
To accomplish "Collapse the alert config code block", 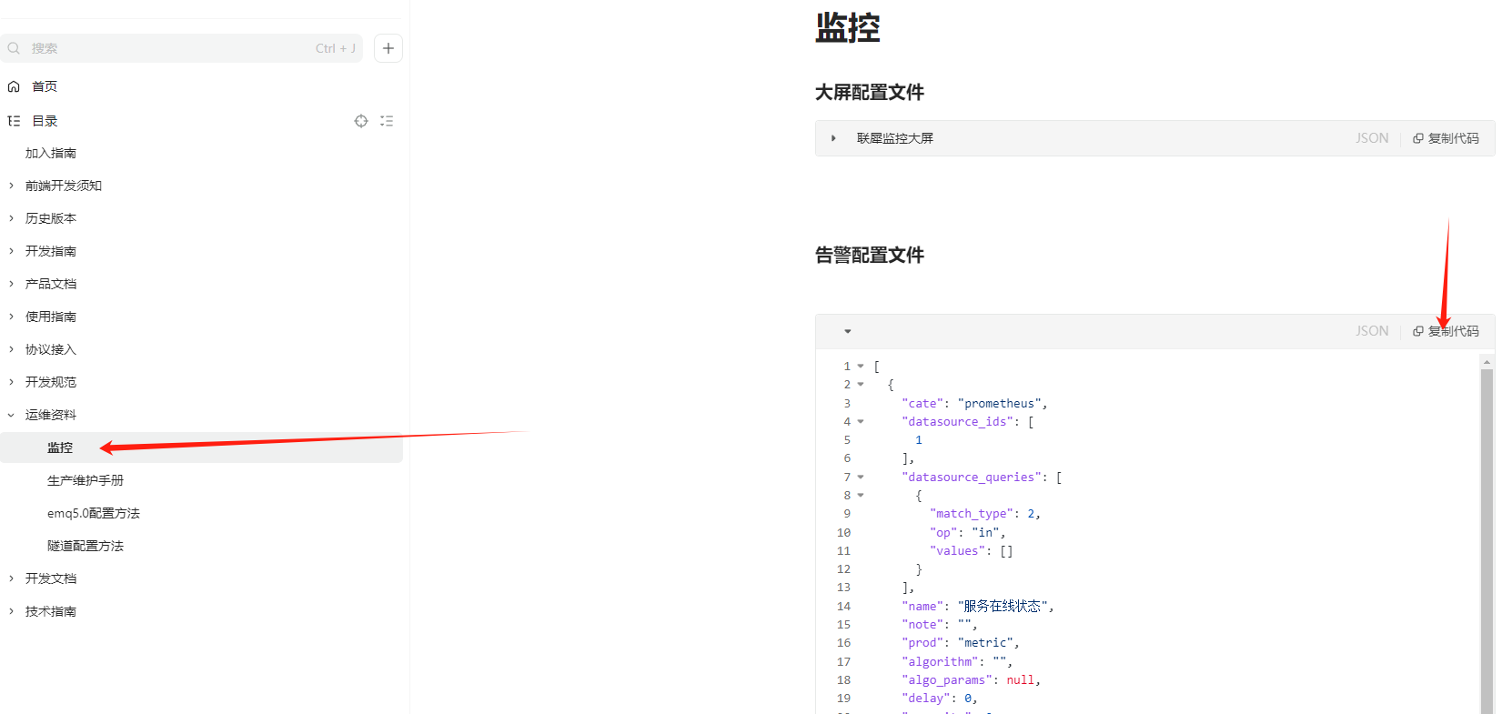I will (847, 331).
